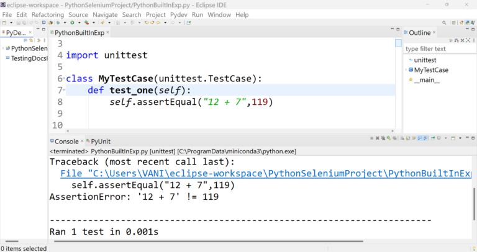Open the Source menu

point(78,15)
